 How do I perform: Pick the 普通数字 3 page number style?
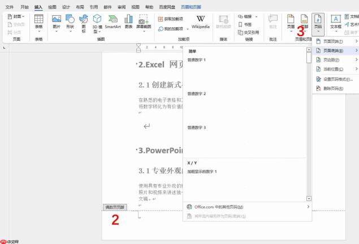(x=245, y=141)
